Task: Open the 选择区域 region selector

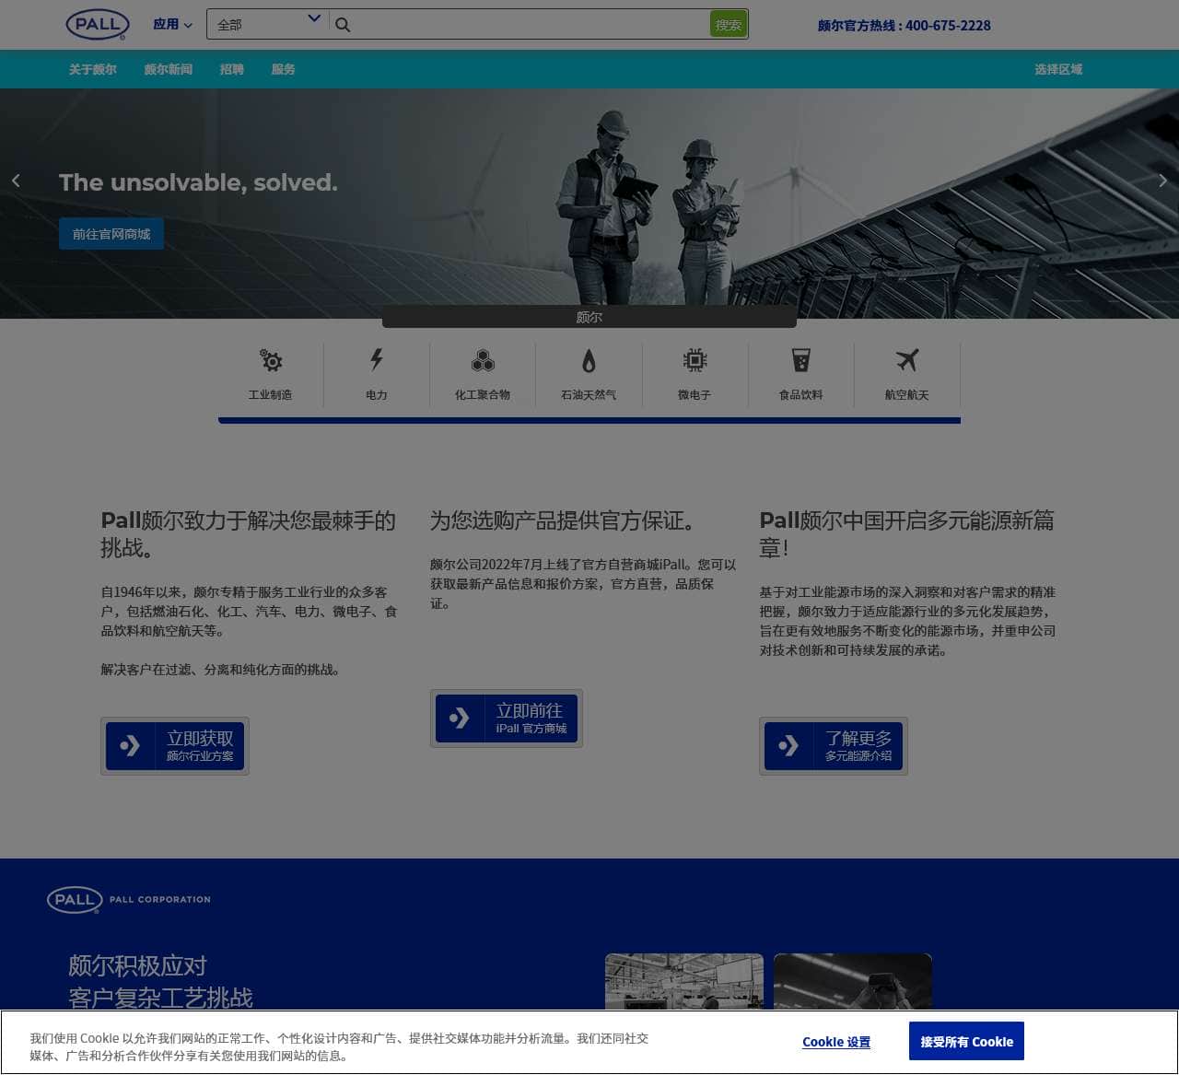Action: pyautogui.click(x=1057, y=69)
